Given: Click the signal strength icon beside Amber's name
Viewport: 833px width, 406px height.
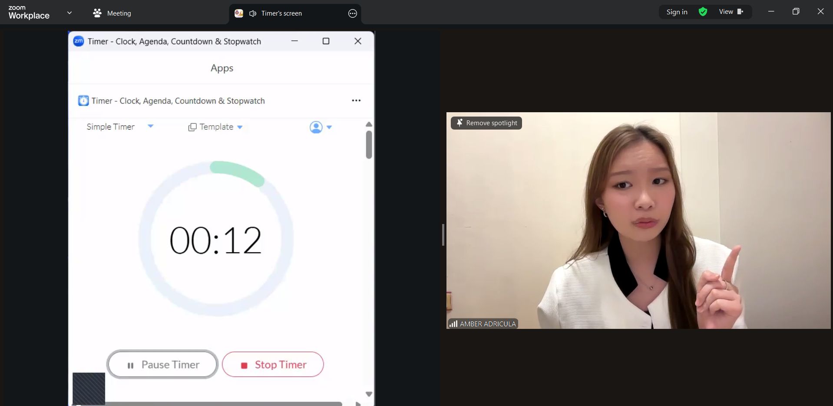Looking at the screenshot, I should tap(453, 324).
